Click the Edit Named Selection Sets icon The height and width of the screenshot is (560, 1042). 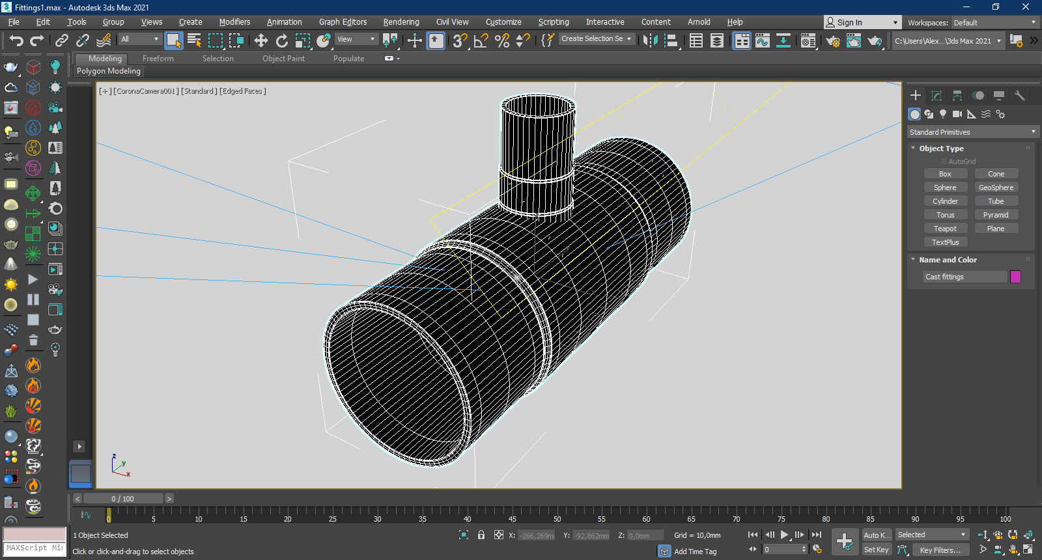(548, 40)
